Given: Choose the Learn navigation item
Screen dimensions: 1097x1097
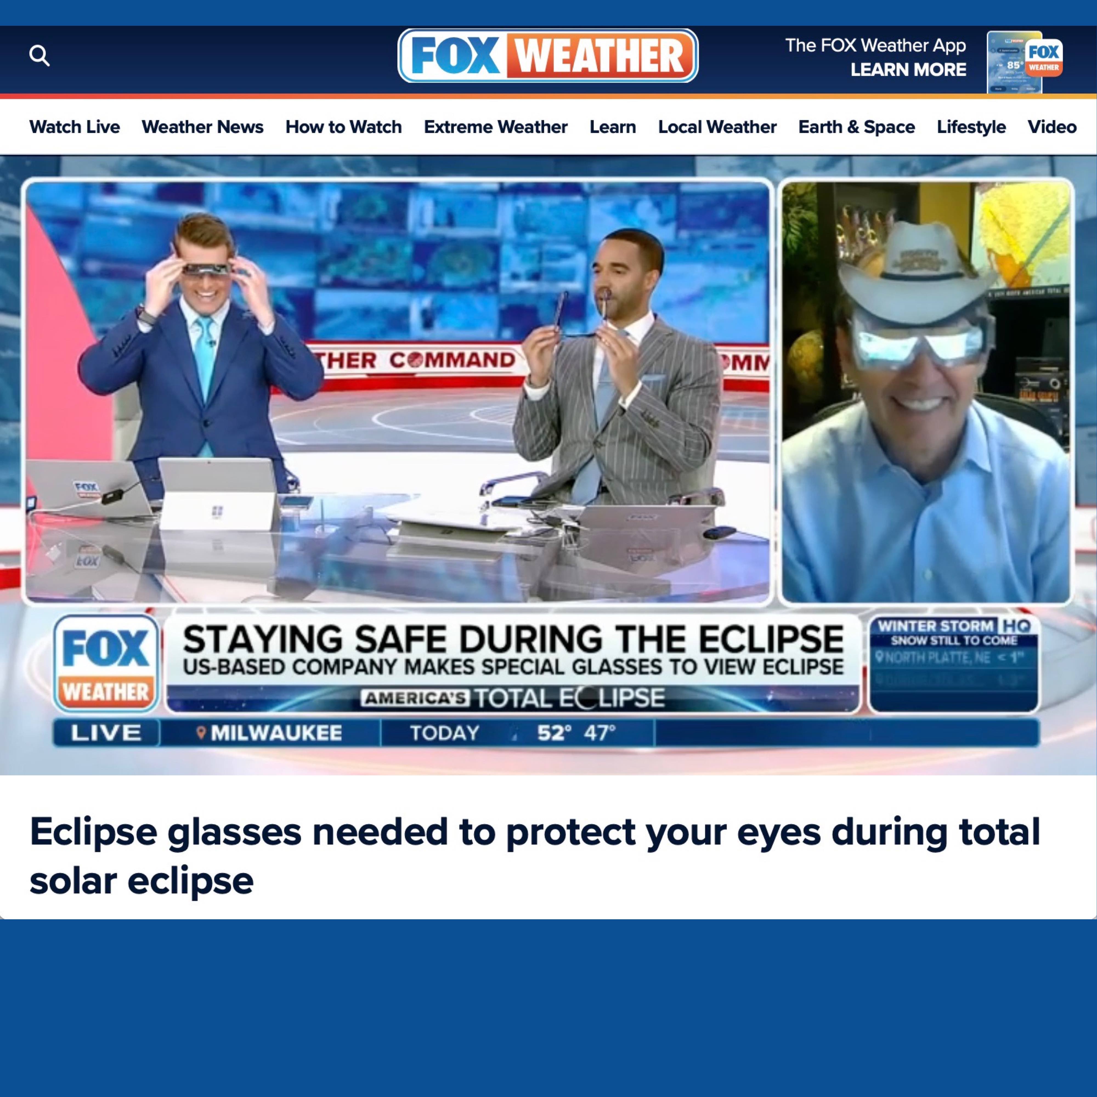Looking at the screenshot, I should [x=613, y=127].
